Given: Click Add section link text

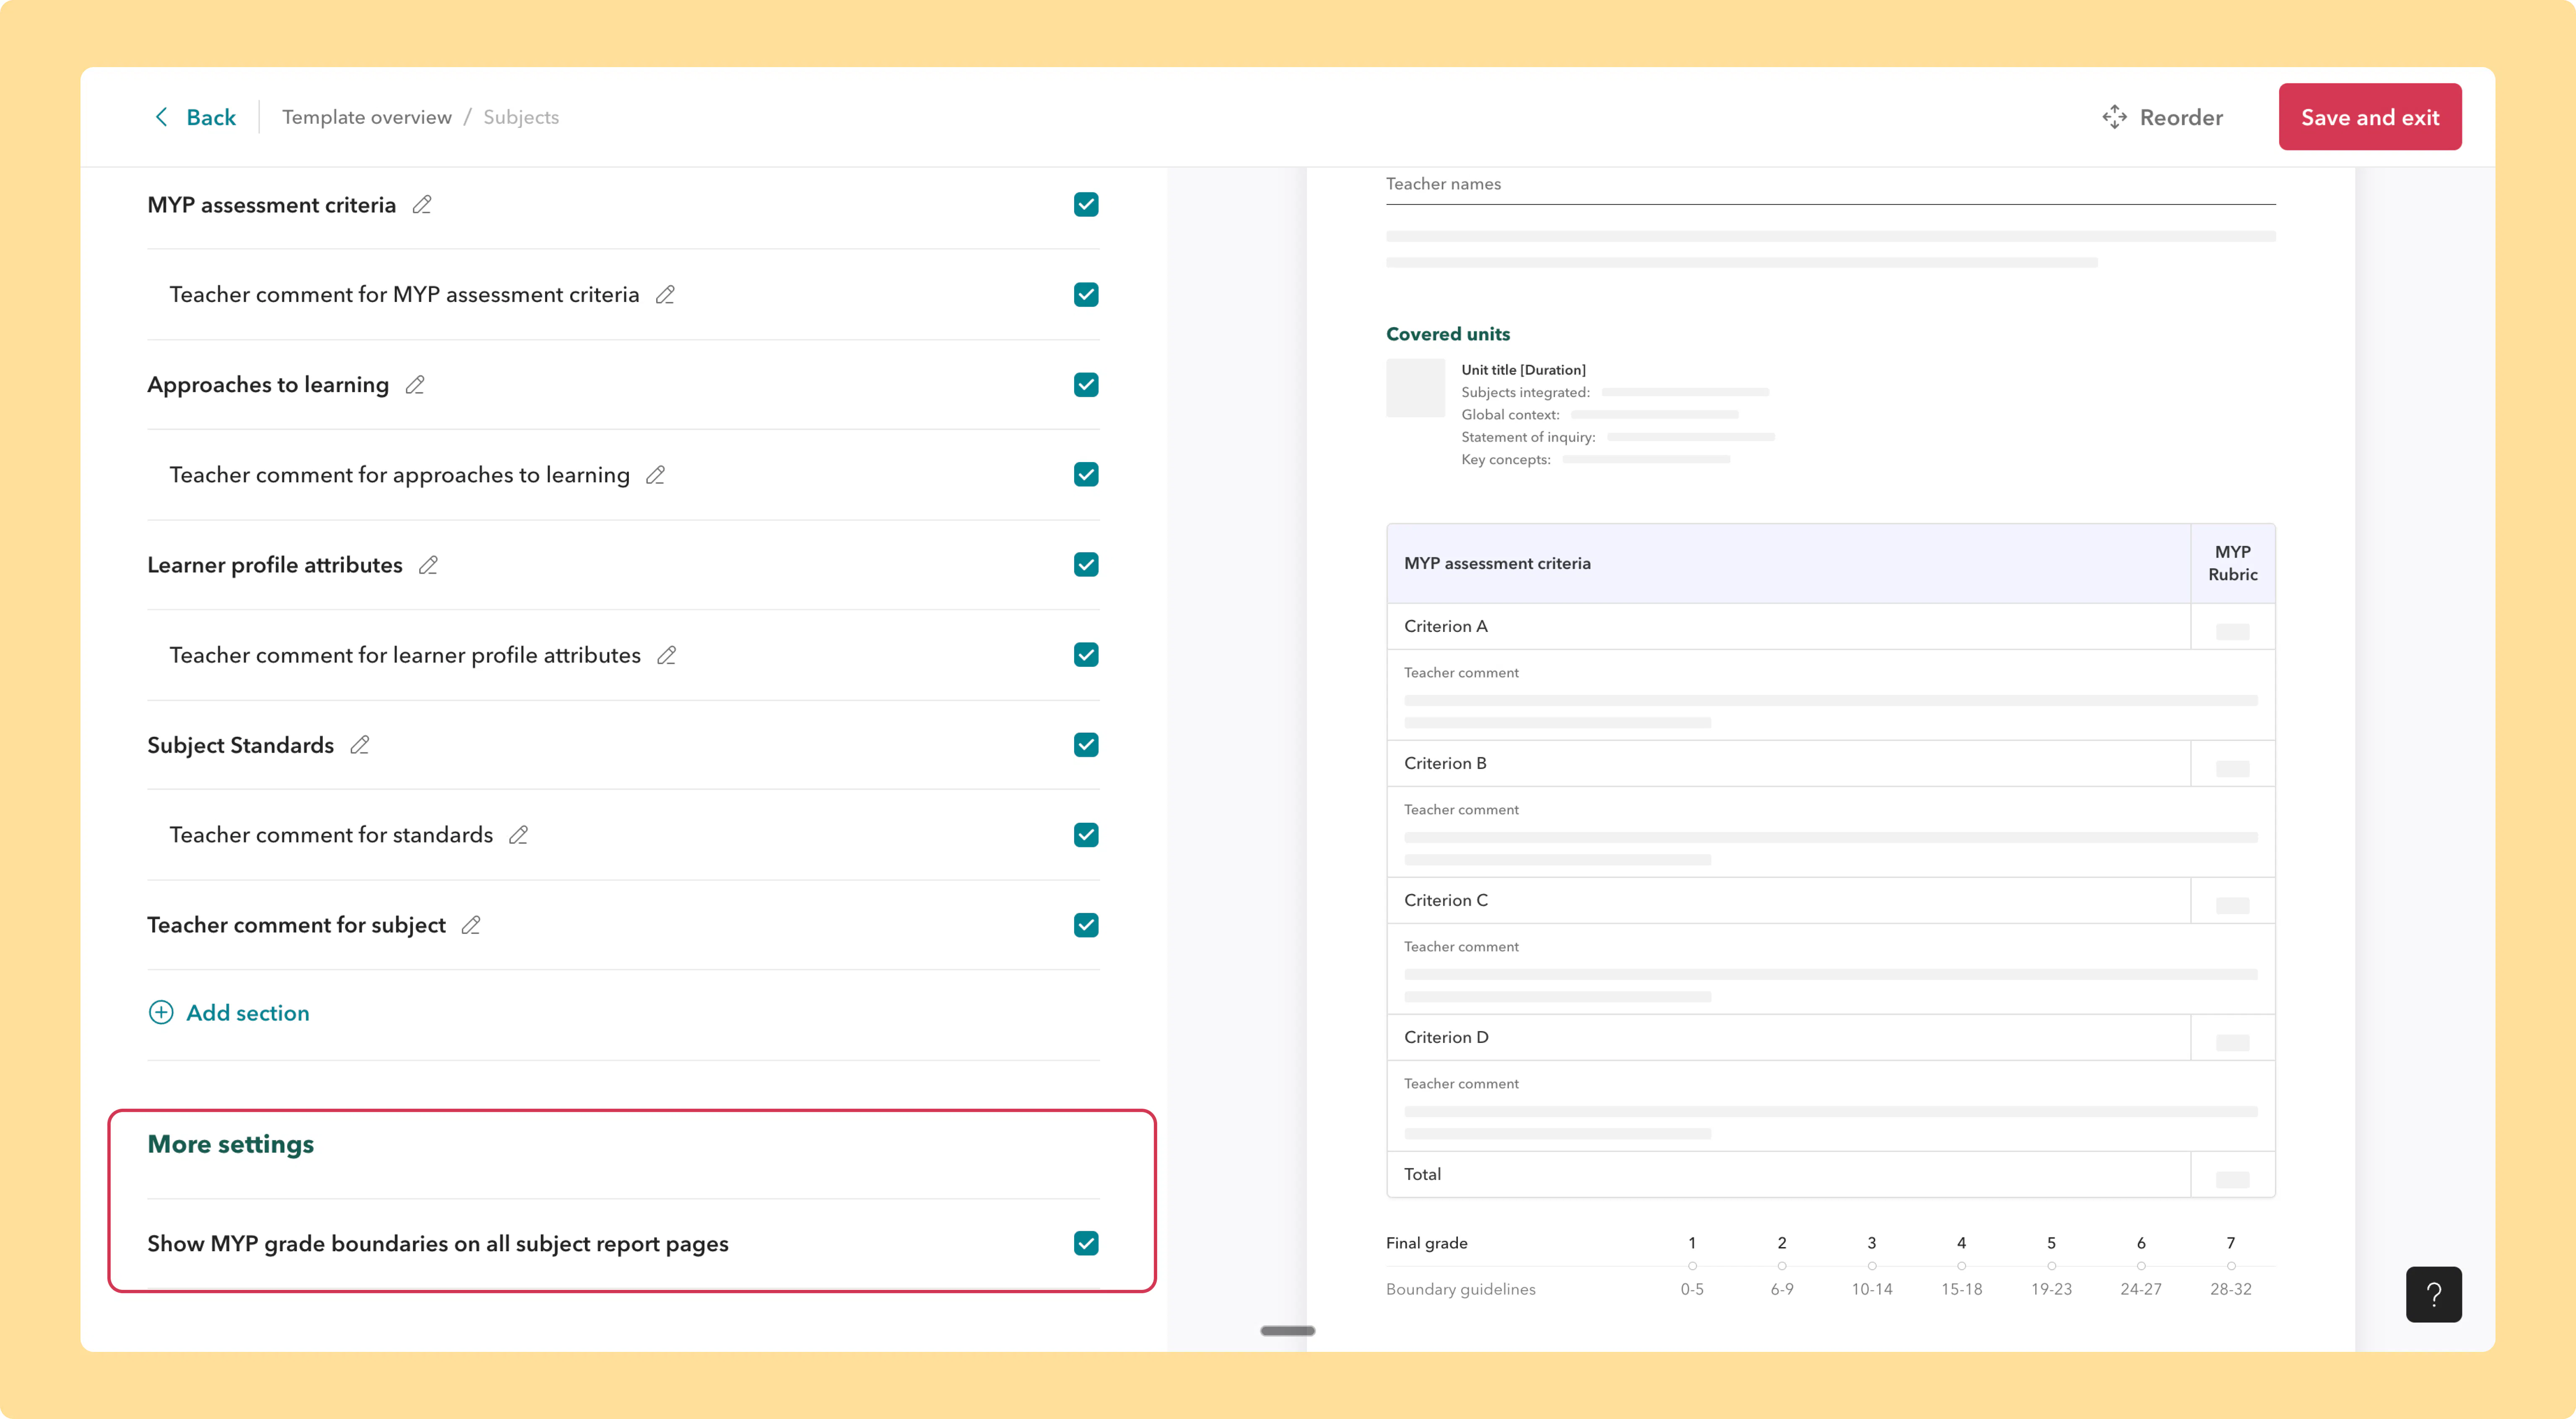Looking at the screenshot, I should [x=248, y=1013].
